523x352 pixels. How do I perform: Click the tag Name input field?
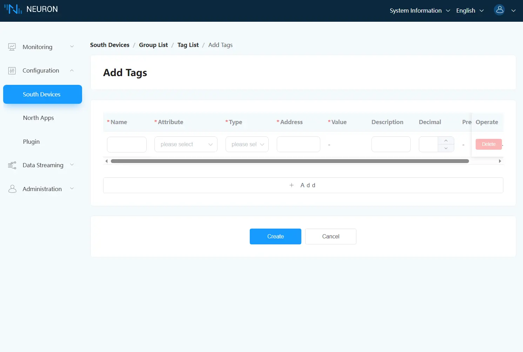(127, 144)
